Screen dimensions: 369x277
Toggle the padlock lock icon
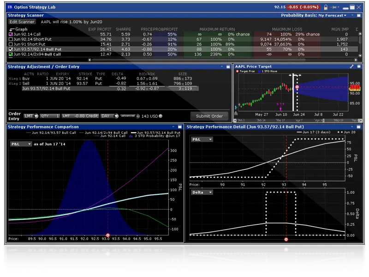[326, 7]
